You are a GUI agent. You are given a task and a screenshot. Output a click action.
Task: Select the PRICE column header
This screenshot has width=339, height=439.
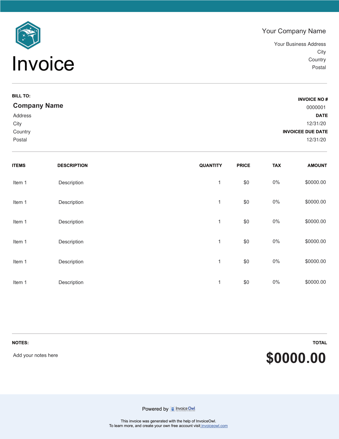click(243, 165)
